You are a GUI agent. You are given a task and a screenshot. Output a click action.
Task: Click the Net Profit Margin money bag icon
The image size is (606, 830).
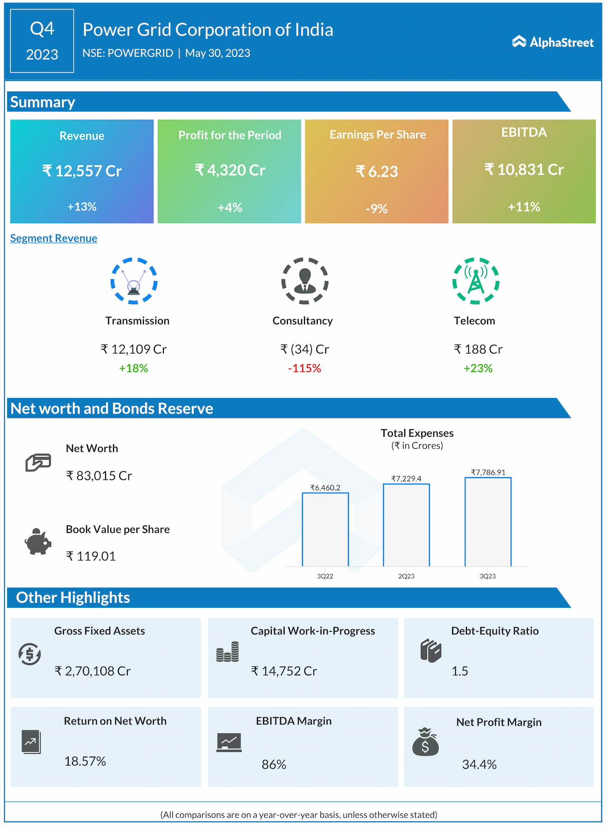coord(425,742)
